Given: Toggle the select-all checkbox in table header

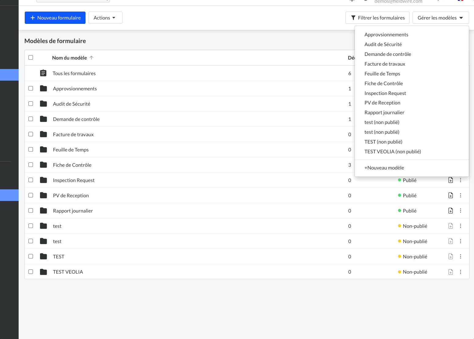Looking at the screenshot, I should [31, 57].
